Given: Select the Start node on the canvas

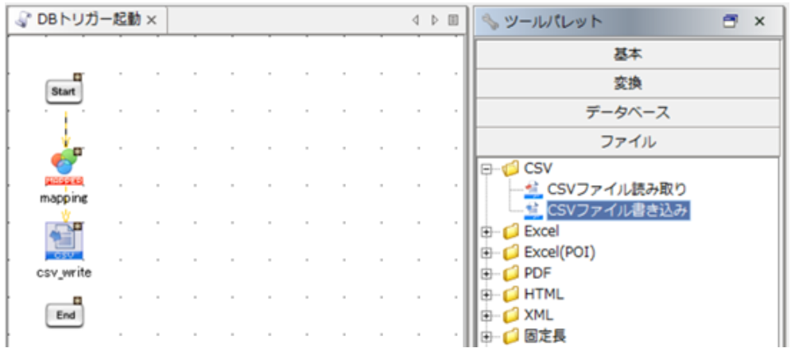Looking at the screenshot, I should pos(64,92).
